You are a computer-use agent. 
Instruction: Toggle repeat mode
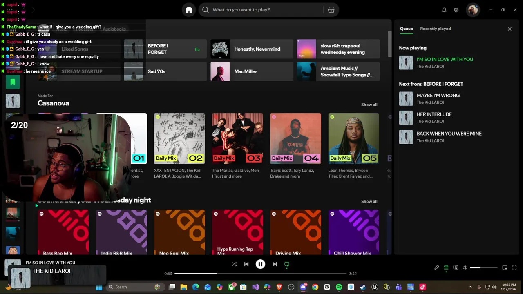coord(287,264)
